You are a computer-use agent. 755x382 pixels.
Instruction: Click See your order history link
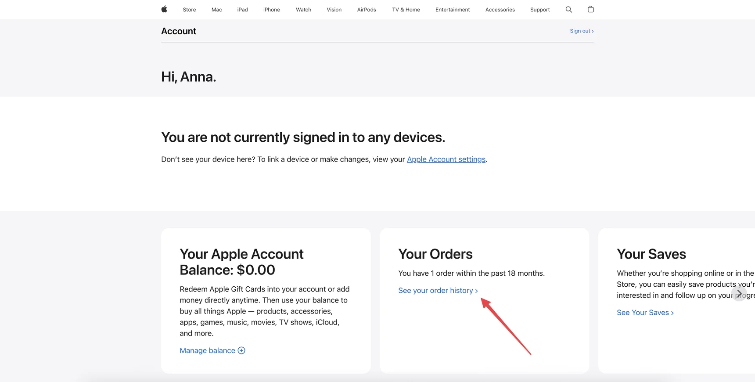pyautogui.click(x=438, y=291)
